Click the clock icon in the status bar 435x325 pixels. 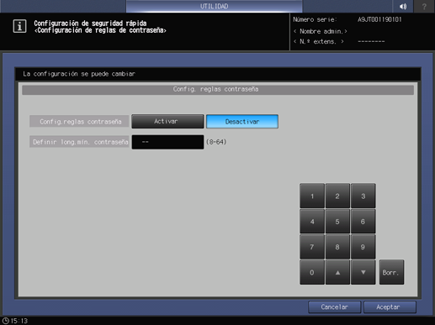pos(5,321)
